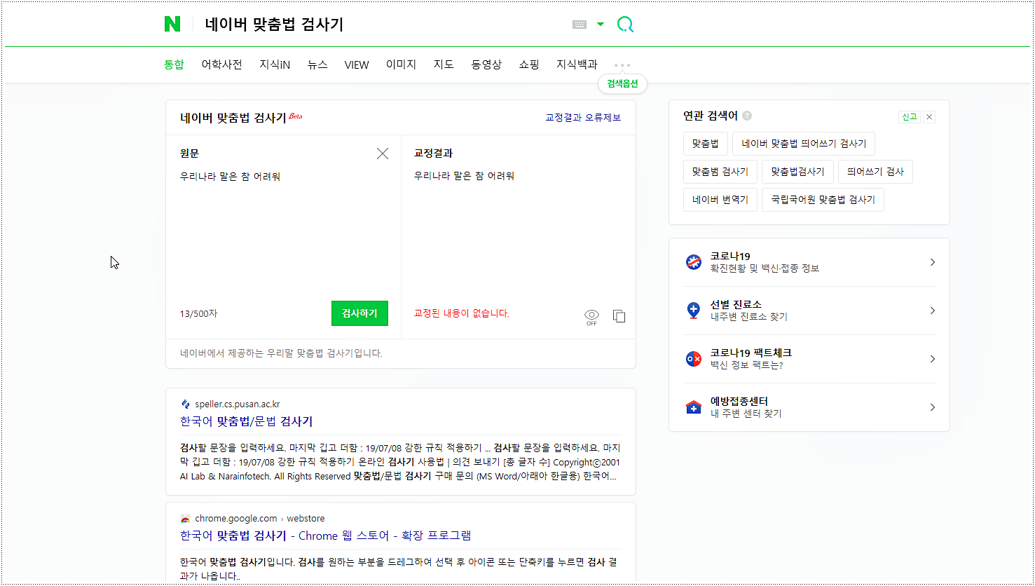Click the 코로나19 virus icon
Screen dimensions: 1035x586
click(x=694, y=262)
